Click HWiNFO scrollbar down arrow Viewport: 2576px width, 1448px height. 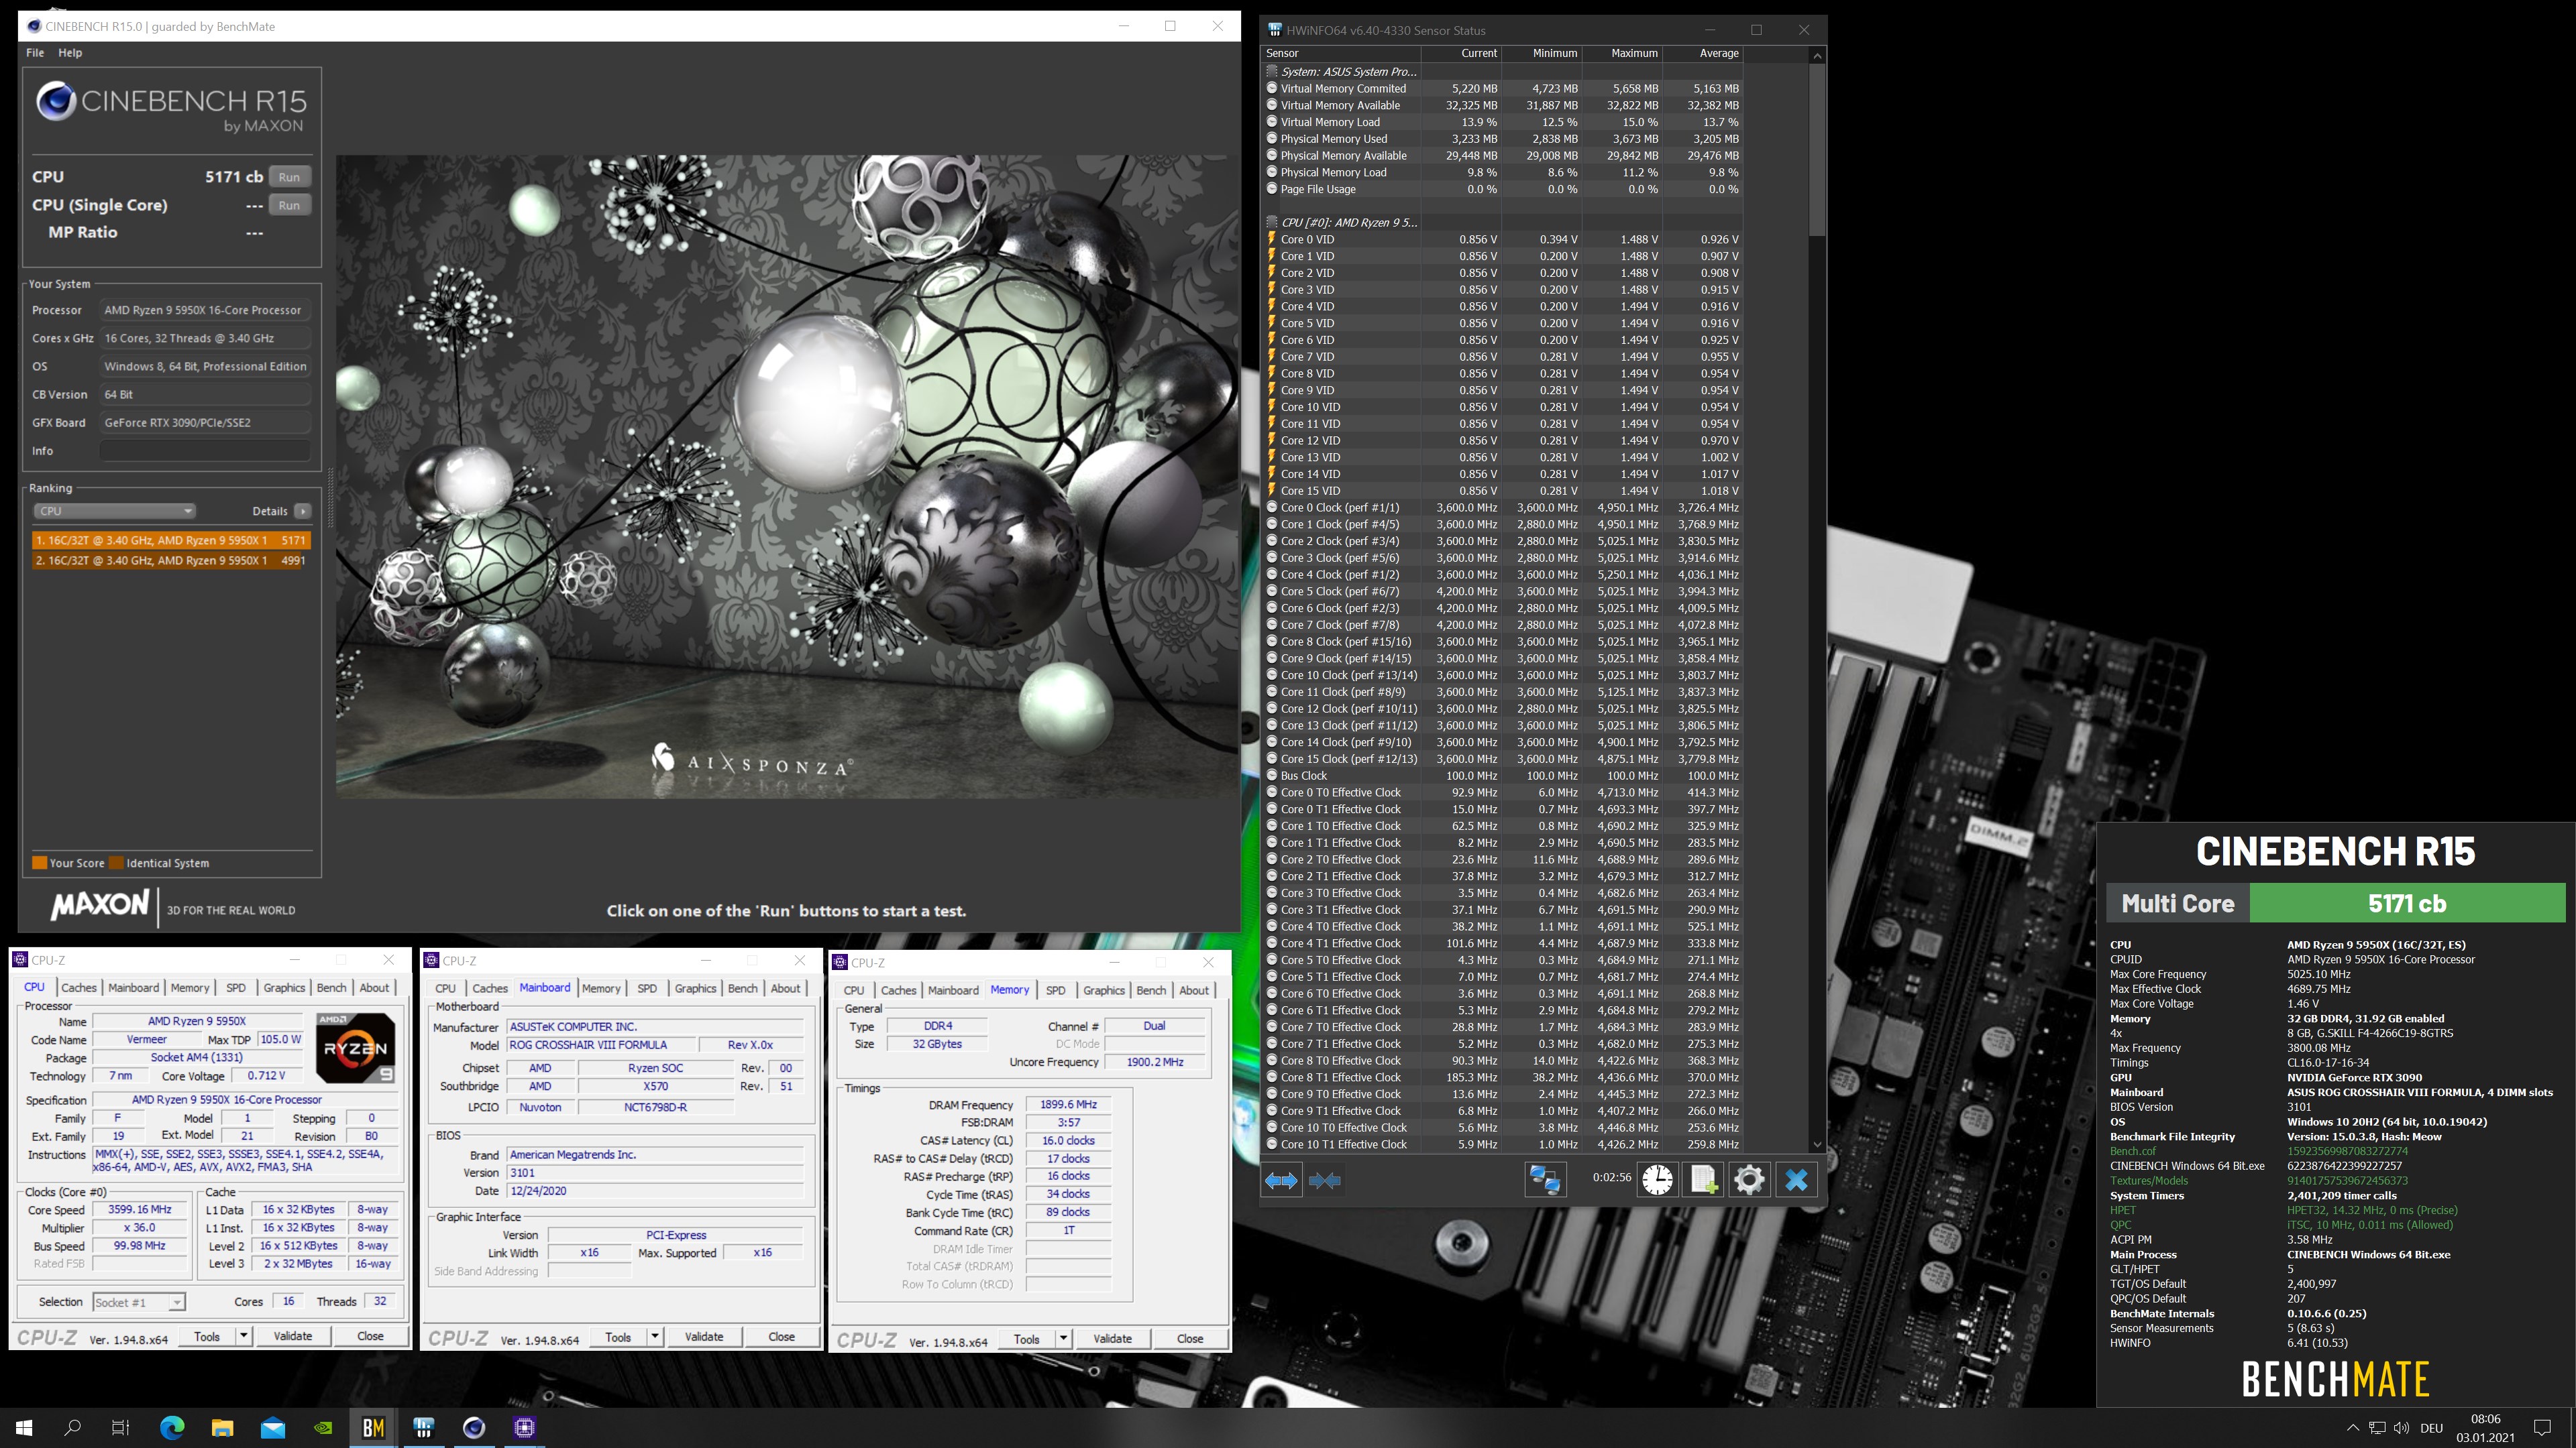point(1817,1144)
